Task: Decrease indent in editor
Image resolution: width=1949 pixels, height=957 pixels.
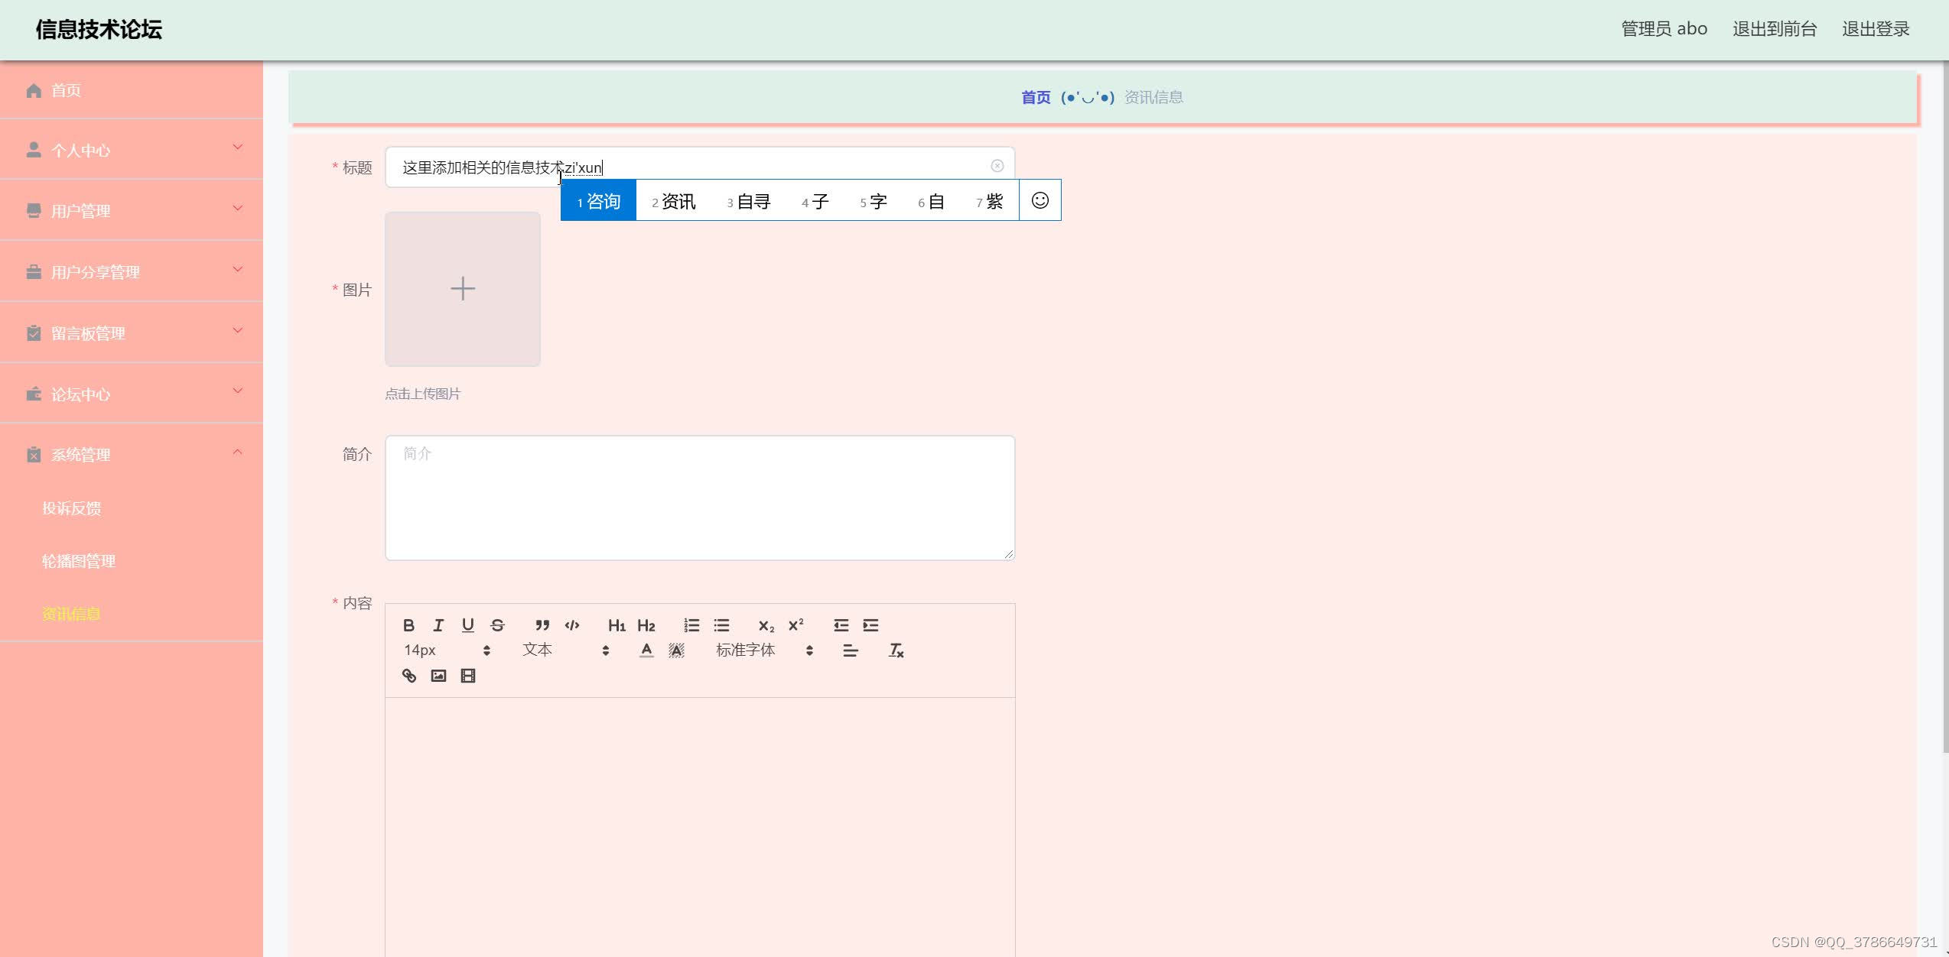Action: (x=841, y=625)
